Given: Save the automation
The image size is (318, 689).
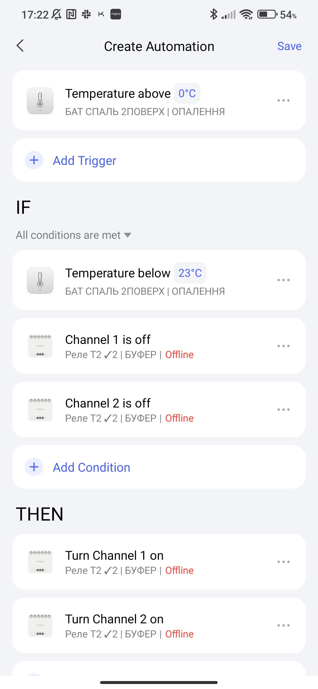Looking at the screenshot, I should click(289, 46).
